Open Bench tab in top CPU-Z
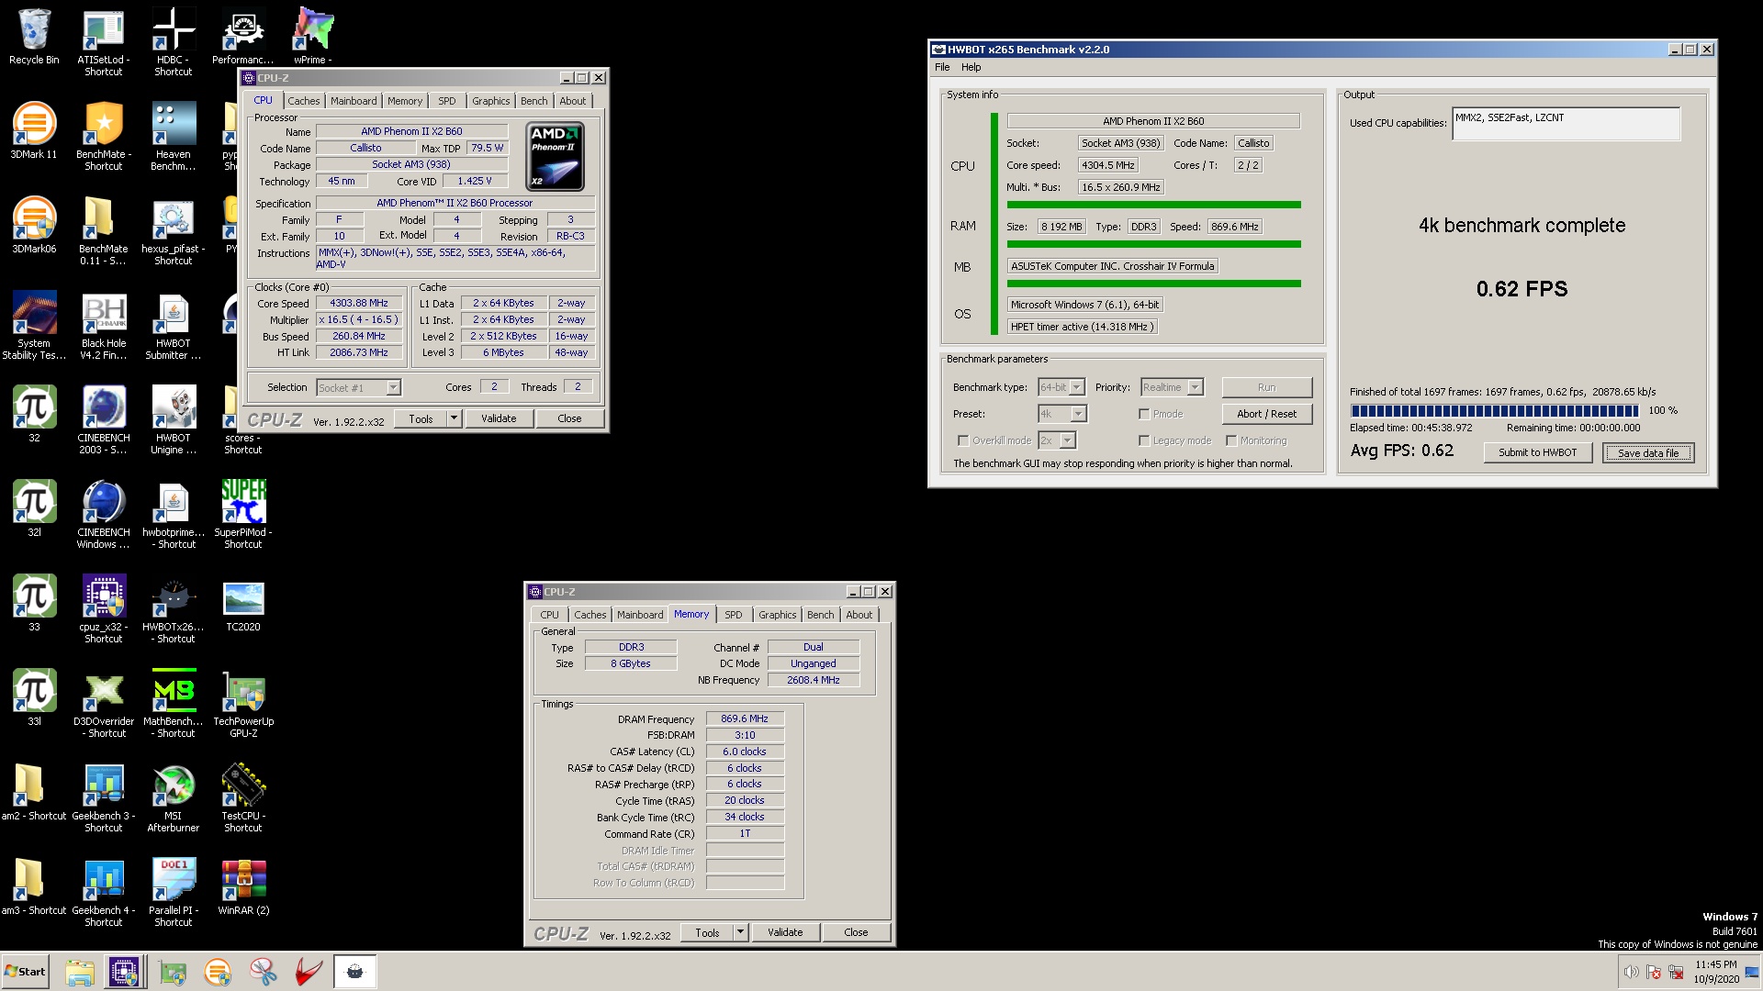Viewport: 1763px width, 991px height. 533,101
